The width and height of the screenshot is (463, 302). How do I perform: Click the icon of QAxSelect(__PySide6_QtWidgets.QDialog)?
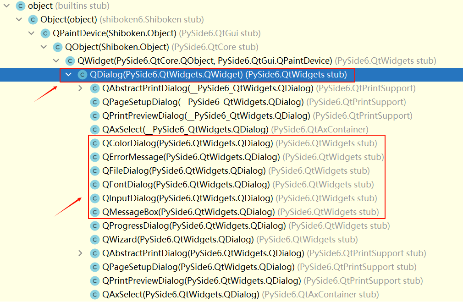95,130
